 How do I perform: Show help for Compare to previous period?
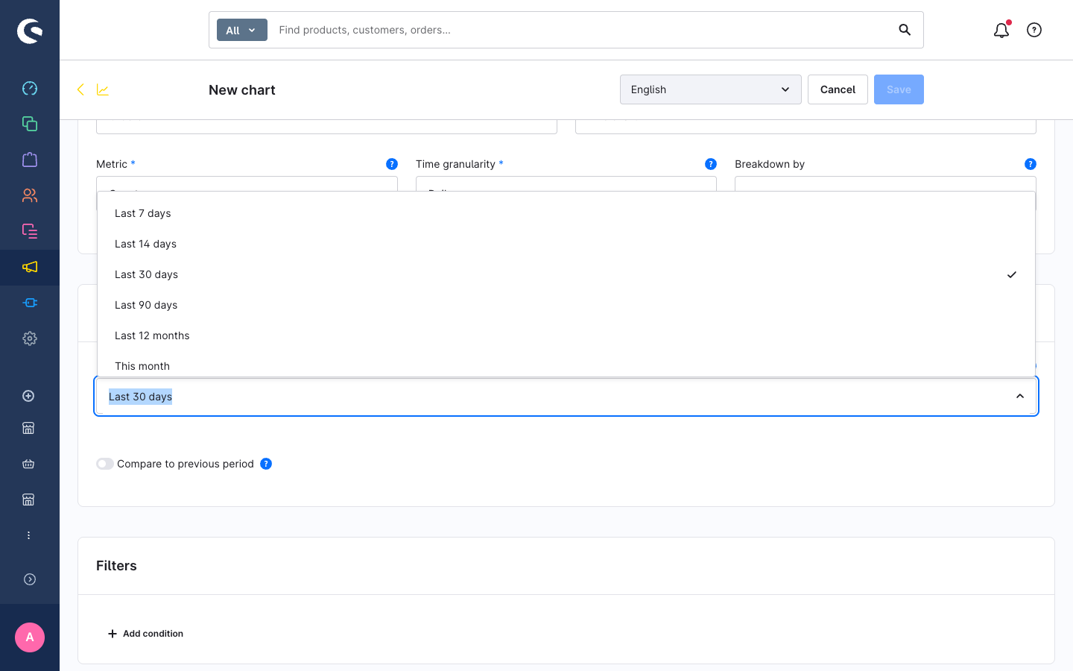click(266, 464)
